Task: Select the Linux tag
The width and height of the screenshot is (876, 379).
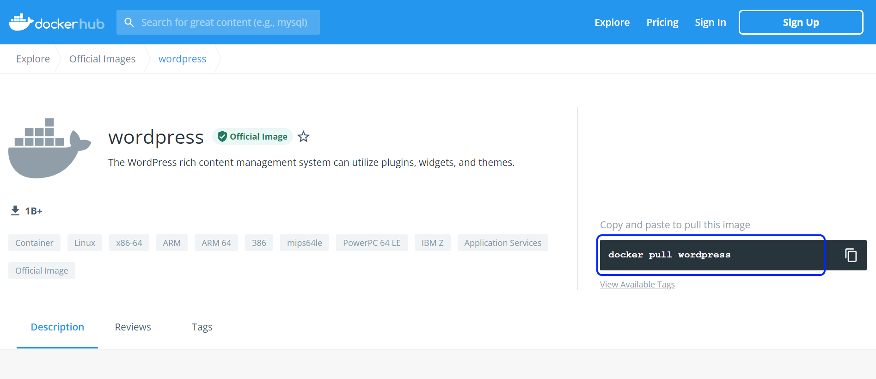Action: click(85, 243)
